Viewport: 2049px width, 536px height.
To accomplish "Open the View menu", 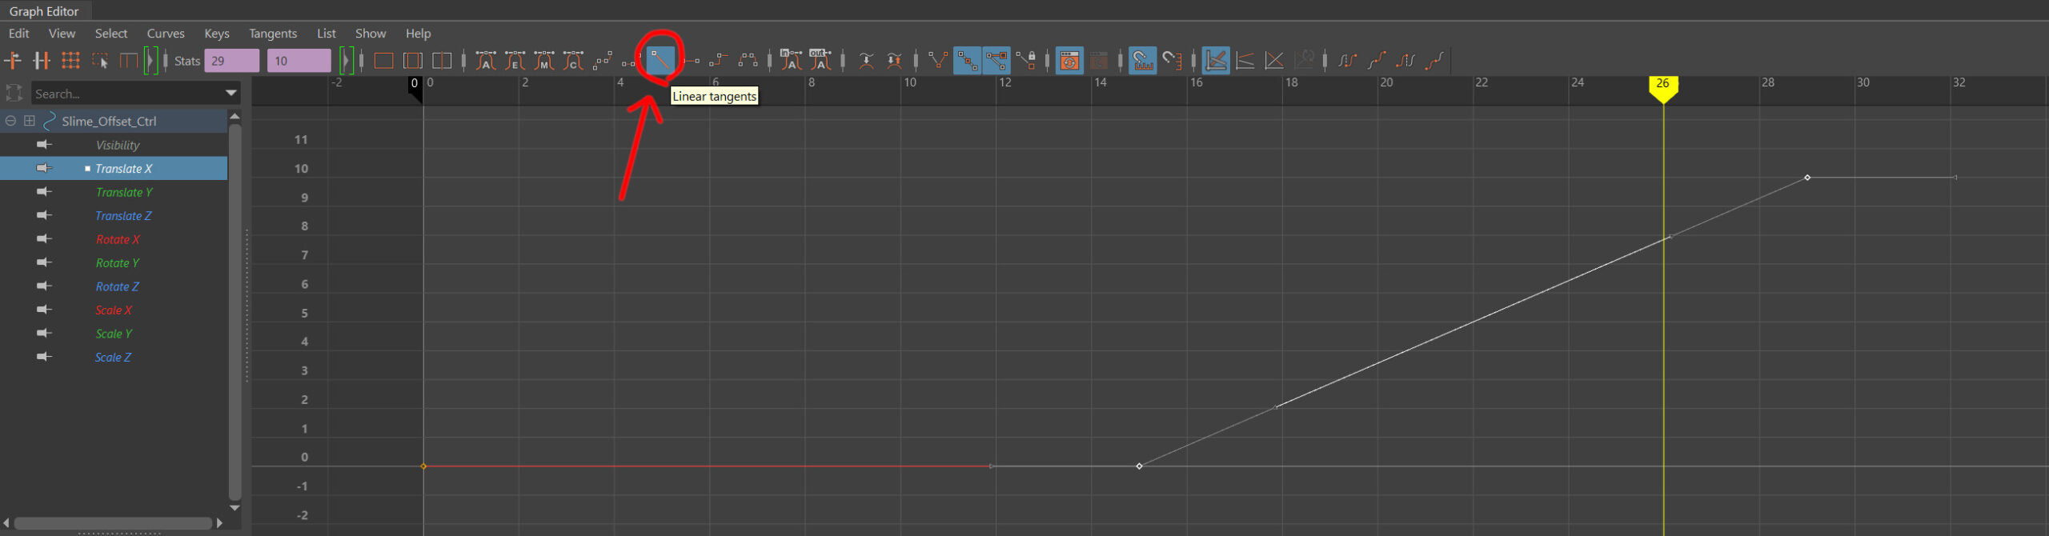I will 62,33.
